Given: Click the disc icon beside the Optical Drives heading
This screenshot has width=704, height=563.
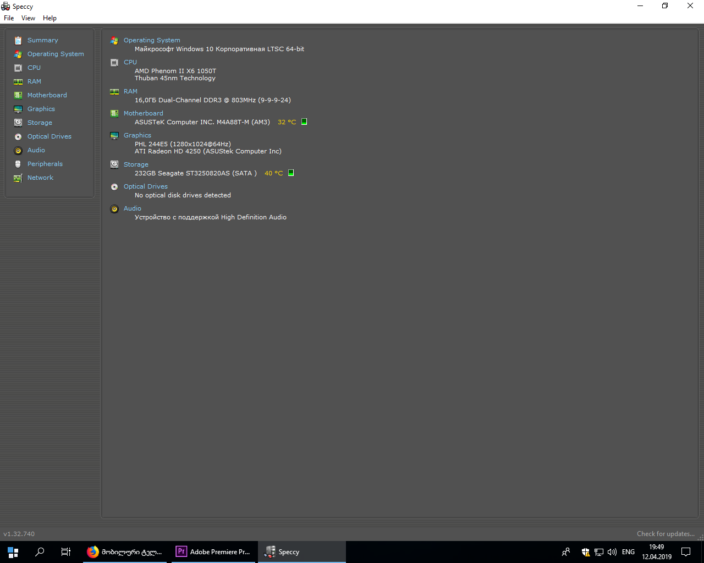Looking at the screenshot, I should coord(114,187).
